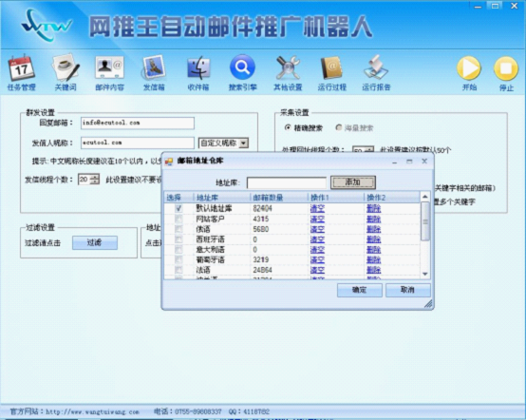Click the 地址库 name input field
This screenshot has height=420, width=526.
[x=287, y=183]
